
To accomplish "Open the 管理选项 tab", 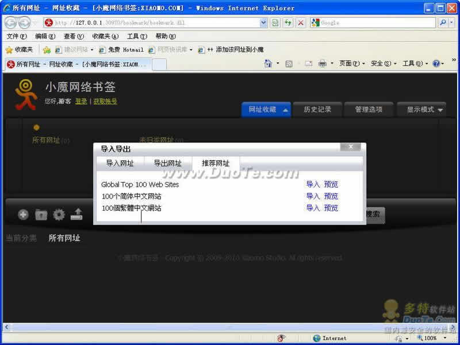I will [369, 110].
